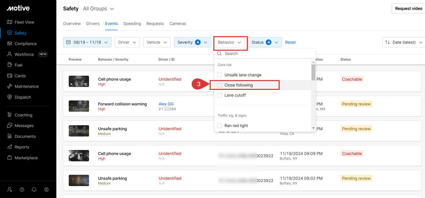
Task: Click the Fuel icon in sidebar
Action: coord(9,65)
